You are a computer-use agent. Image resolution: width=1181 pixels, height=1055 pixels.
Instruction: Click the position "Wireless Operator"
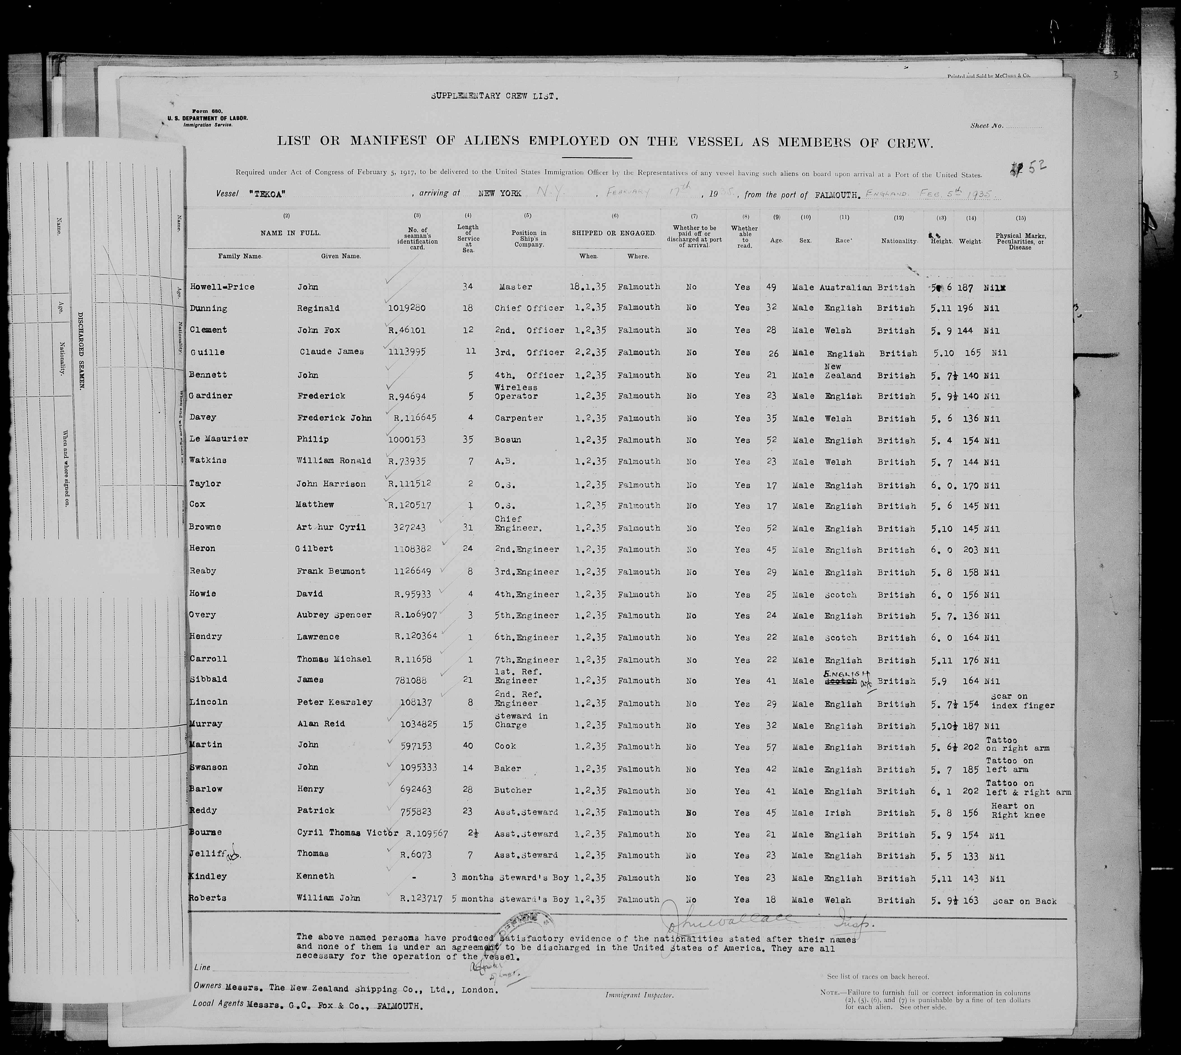pyautogui.click(x=516, y=392)
